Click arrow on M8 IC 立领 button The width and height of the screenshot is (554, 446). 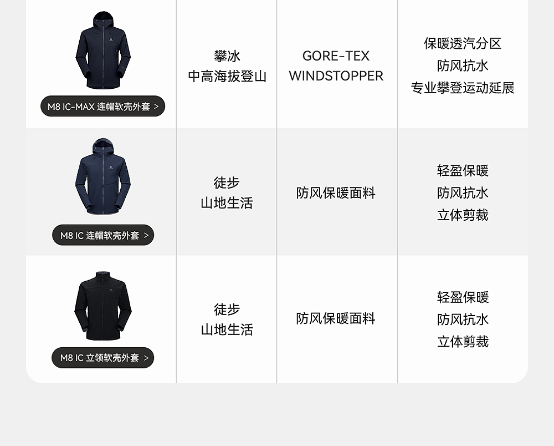[x=146, y=358]
